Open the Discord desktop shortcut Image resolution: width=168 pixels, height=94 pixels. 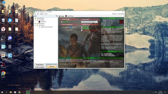pyautogui.click(x=10, y=38)
